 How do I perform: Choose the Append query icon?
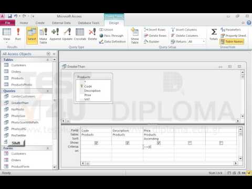click(x=55, y=34)
